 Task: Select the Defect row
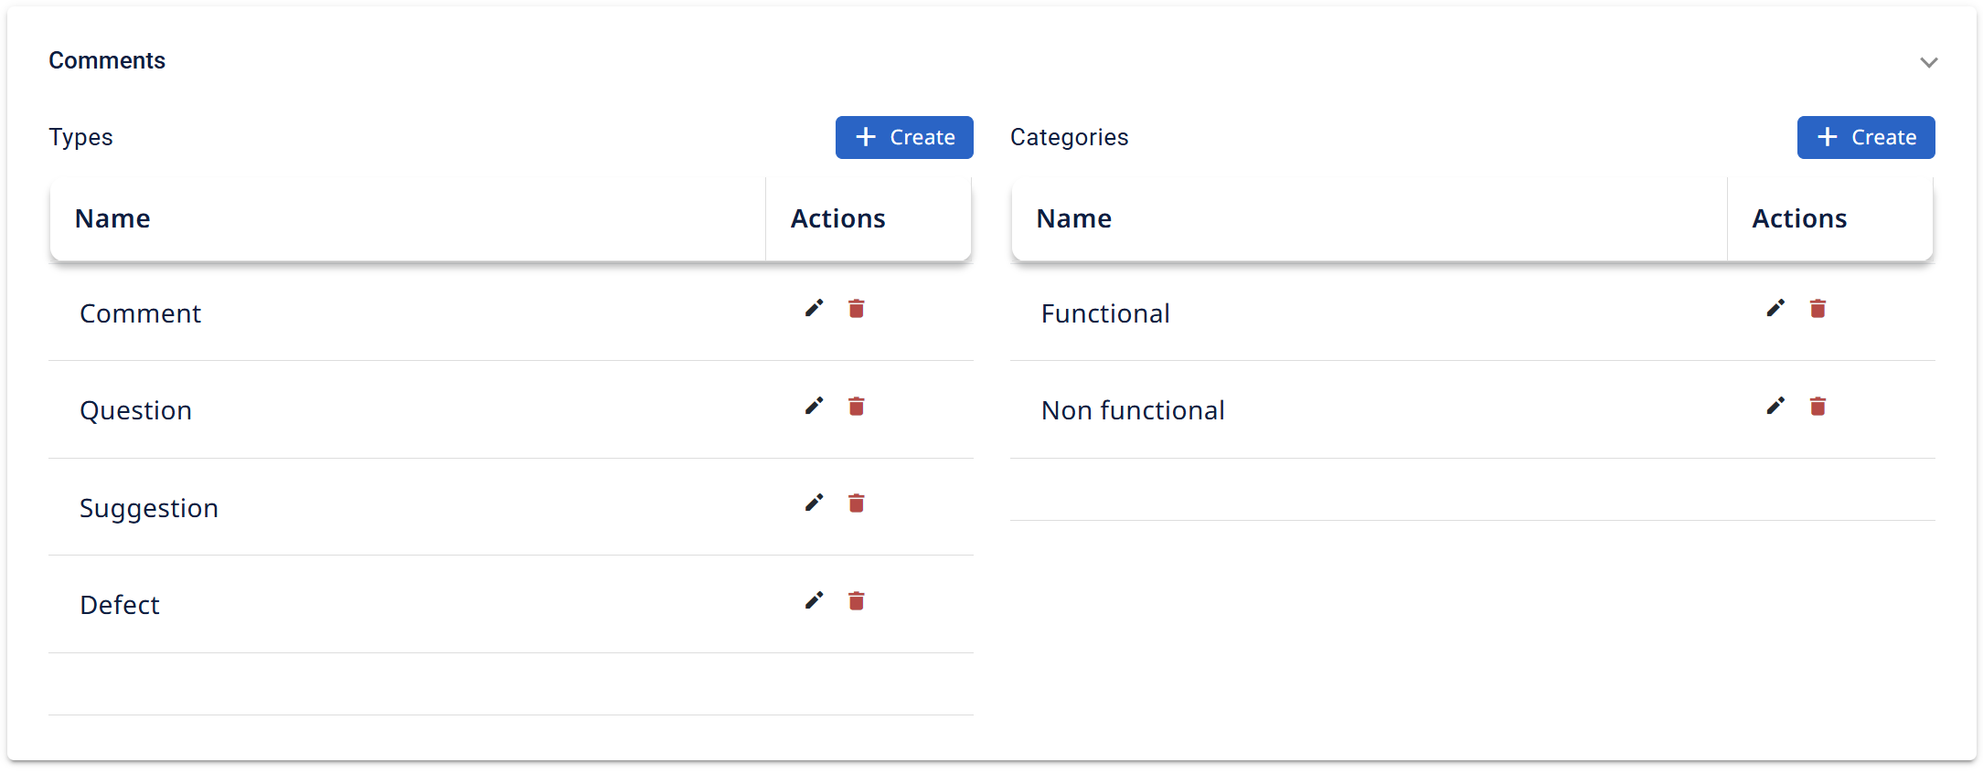pos(511,604)
